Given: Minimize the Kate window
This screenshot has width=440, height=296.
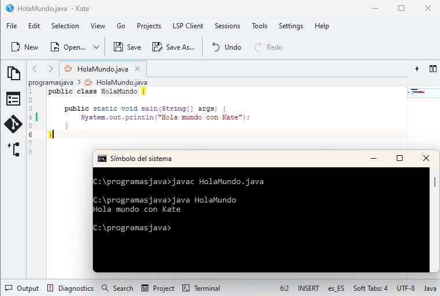Looking at the screenshot, I should [x=375, y=9].
